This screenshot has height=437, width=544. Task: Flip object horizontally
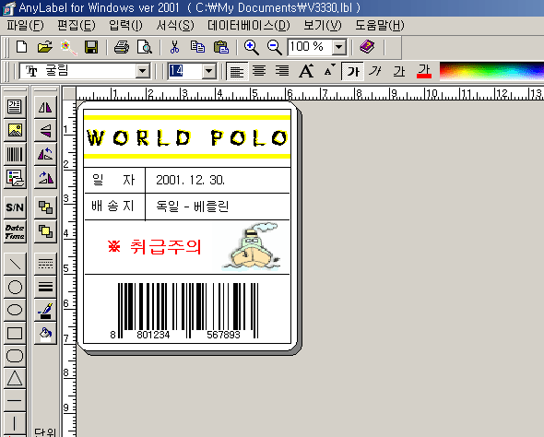click(x=45, y=107)
